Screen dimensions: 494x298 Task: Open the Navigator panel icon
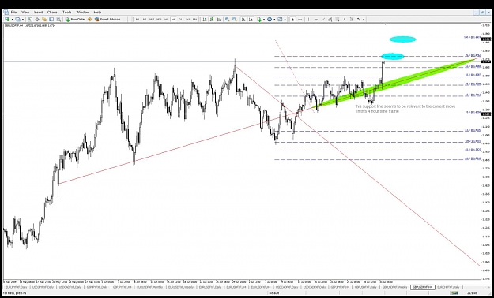[44, 20]
